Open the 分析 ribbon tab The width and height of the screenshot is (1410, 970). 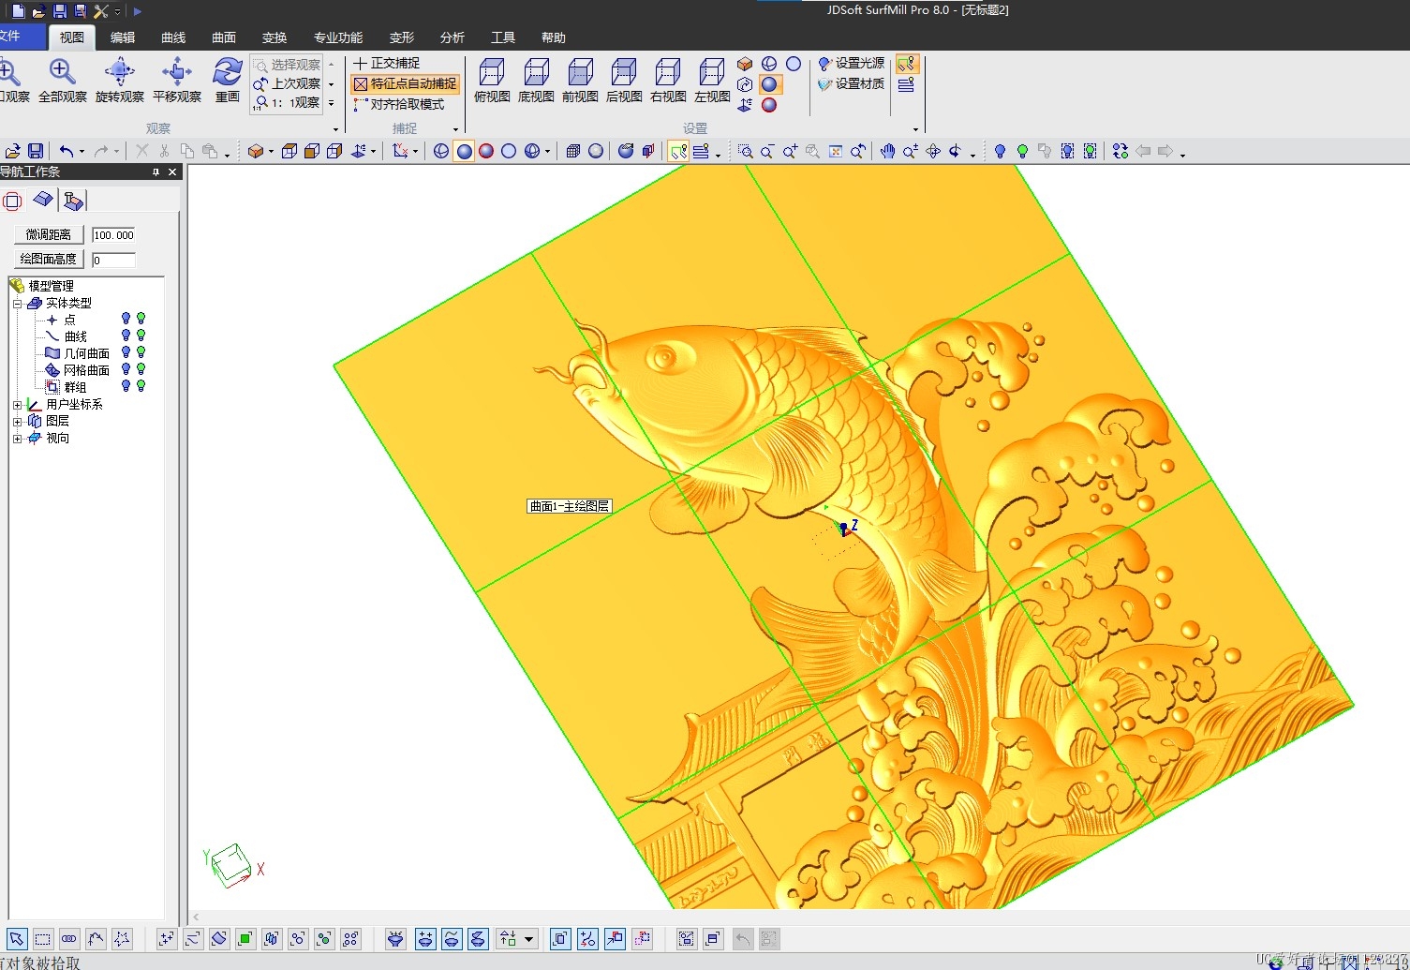[x=453, y=37]
